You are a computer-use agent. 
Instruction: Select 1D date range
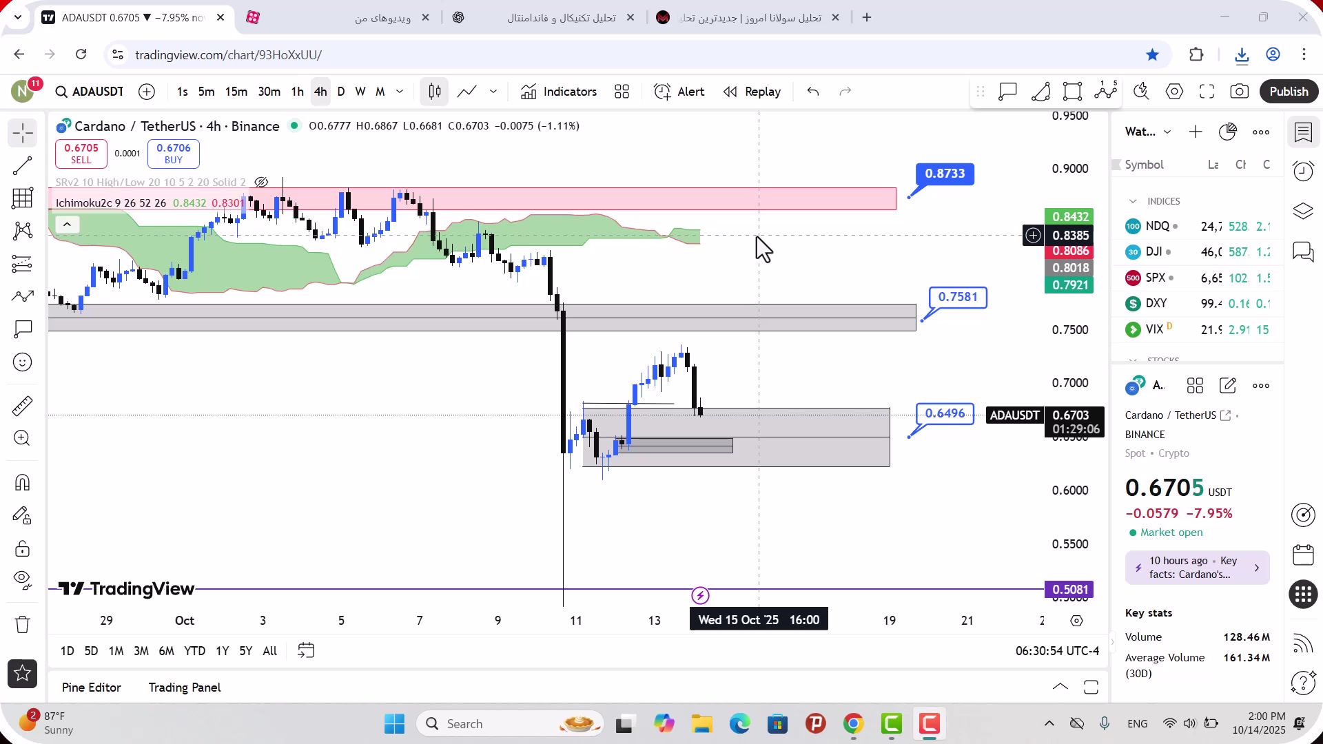68,651
